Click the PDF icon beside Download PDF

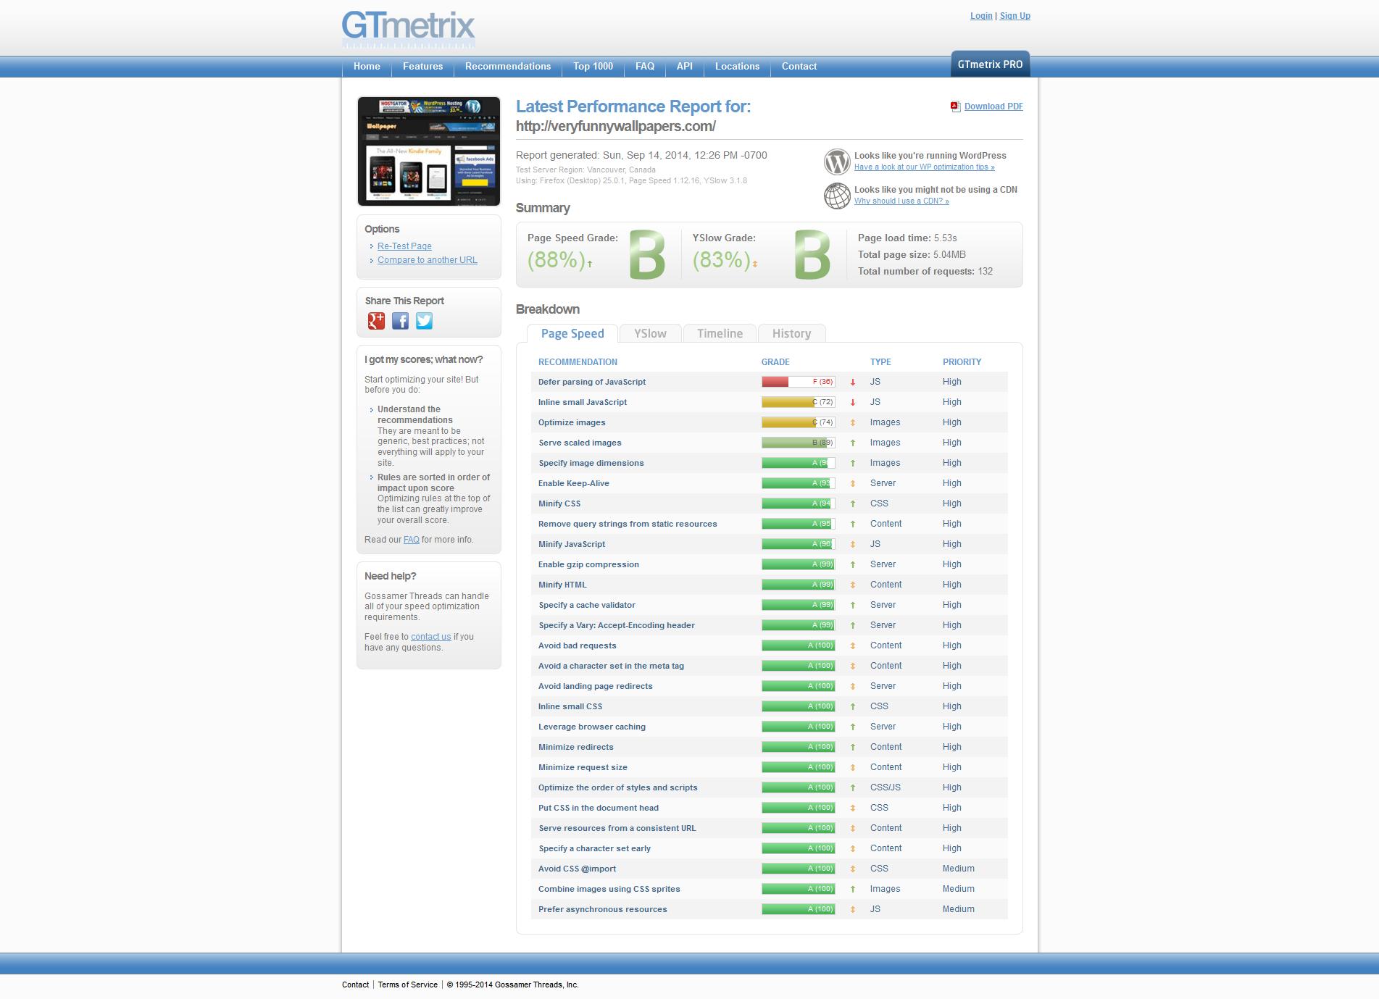(x=955, y=106)
